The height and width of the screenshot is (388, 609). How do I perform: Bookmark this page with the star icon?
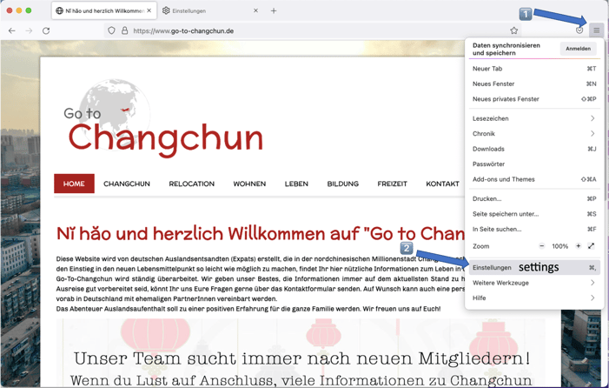coord(513,30)
